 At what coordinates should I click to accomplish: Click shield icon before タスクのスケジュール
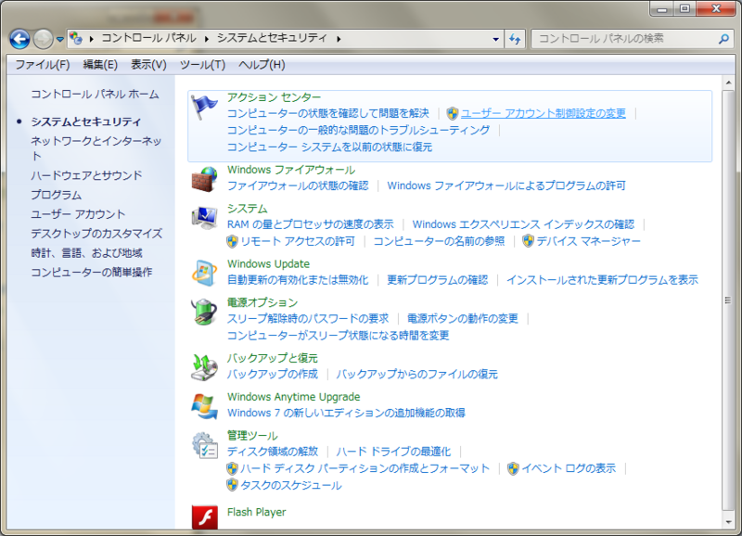(x=232, y=485)
